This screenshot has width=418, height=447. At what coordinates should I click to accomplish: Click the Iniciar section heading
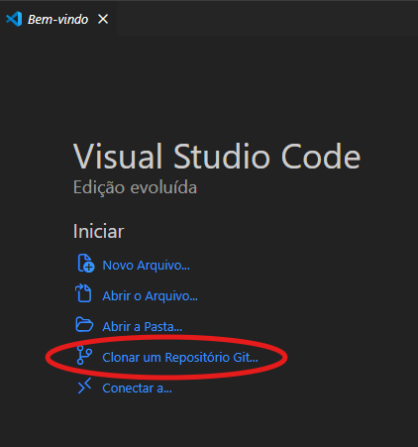pyautogui.click(x=98, y=231)
